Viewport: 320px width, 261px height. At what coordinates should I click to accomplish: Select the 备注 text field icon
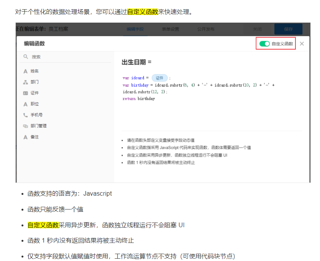[25, 137]
